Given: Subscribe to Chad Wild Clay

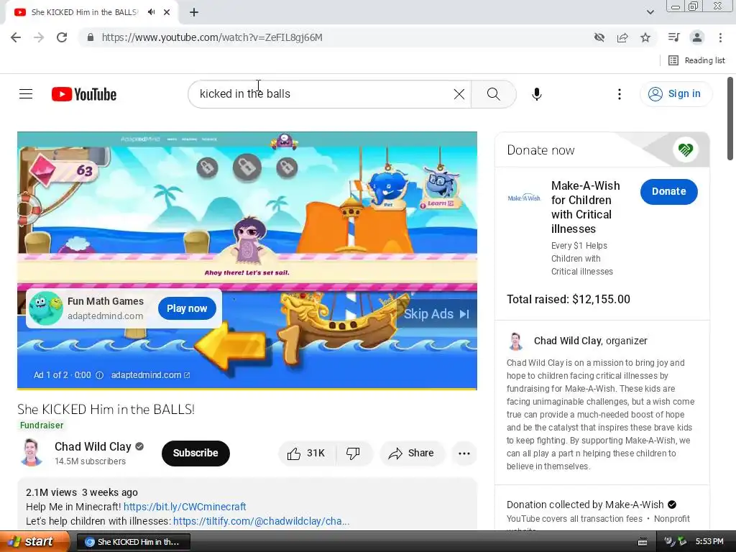Looking at the screenshot, I should click(x=195, y=453).
